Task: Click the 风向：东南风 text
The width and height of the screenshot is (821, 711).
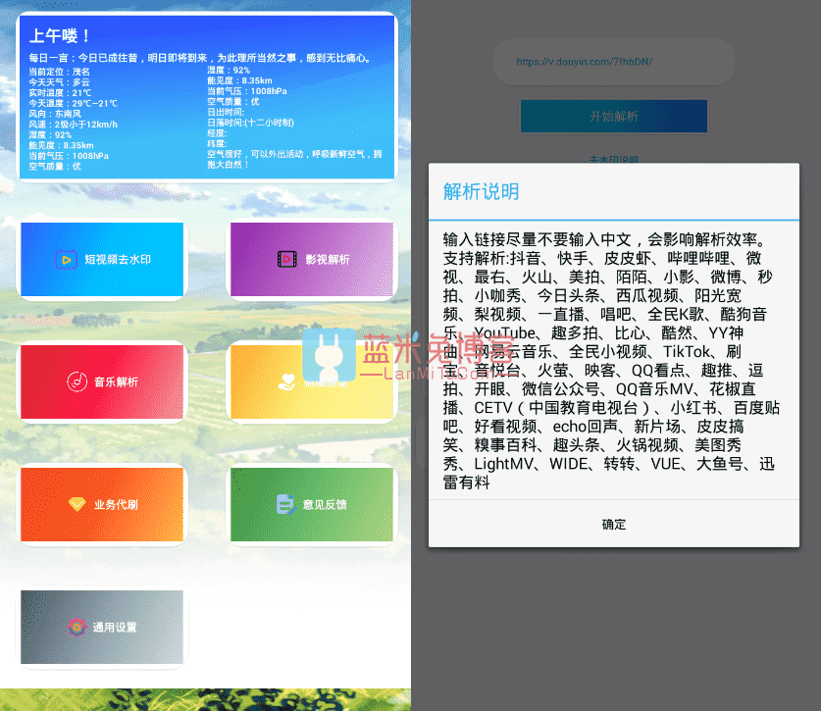Action: (55, 114)
